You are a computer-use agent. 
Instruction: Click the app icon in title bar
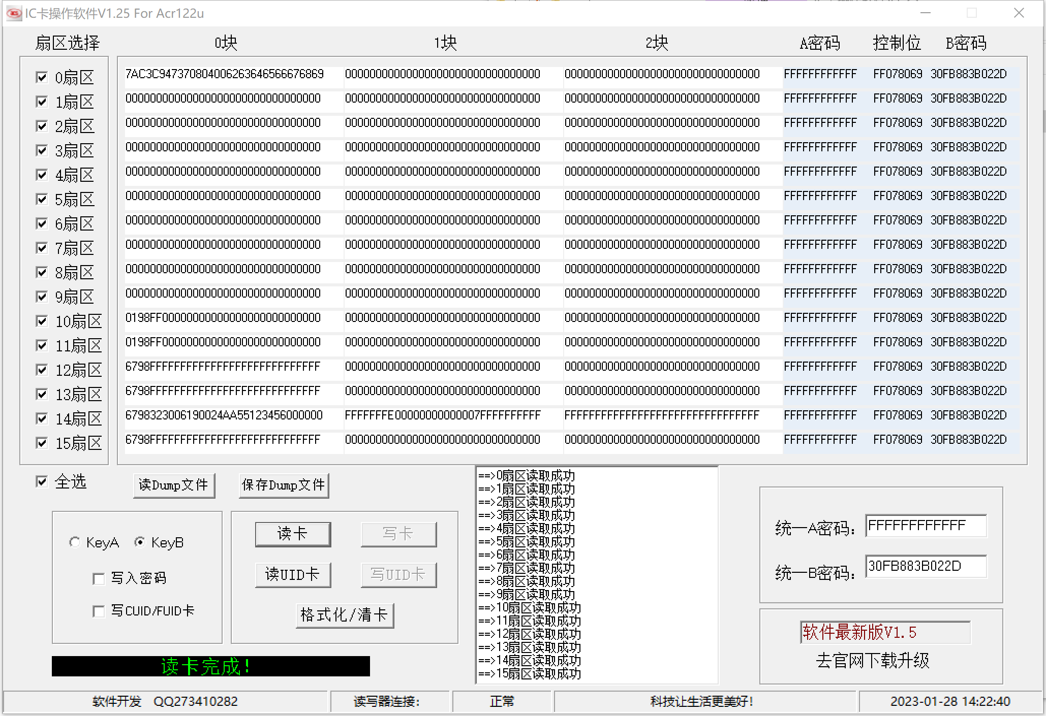pyautogui.click(x=14, y=13)
